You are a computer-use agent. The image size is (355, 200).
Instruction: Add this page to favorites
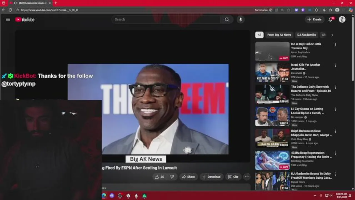[x=288, y=10]
